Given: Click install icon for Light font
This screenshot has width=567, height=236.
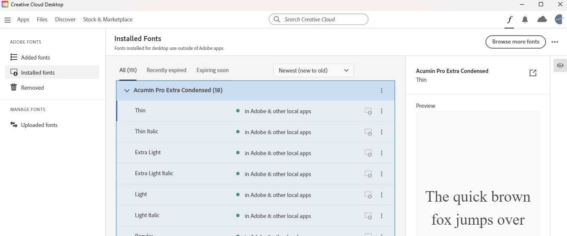Looking at the screenshot, I should [x=368, y=195].
